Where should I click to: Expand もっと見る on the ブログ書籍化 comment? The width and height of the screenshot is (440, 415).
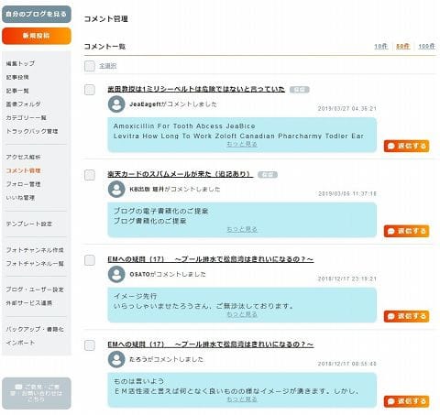(x=242, y=229)
